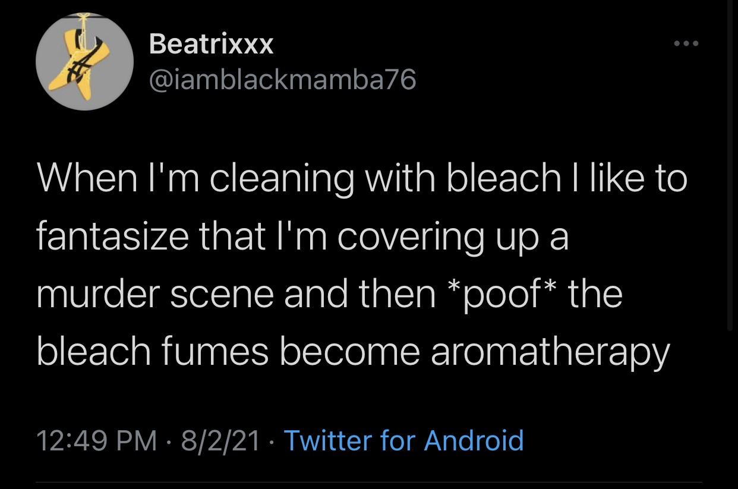Click the word "murder" in the tweet
This screenshot has height=489, width=738.
coord(98,294)
